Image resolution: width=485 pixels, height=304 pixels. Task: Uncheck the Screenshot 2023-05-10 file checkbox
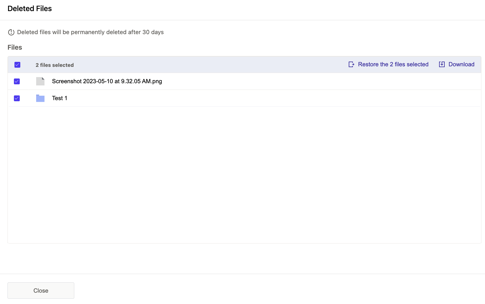[17, 81]
